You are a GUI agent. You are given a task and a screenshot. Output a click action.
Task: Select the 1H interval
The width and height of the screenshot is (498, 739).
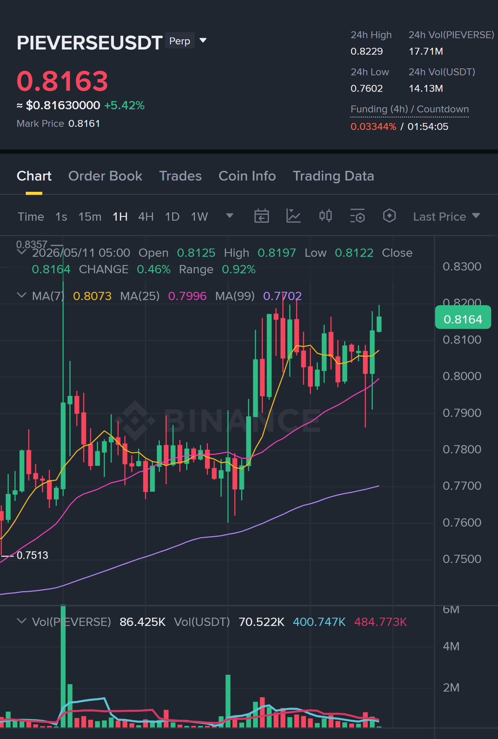coord(120,217)
